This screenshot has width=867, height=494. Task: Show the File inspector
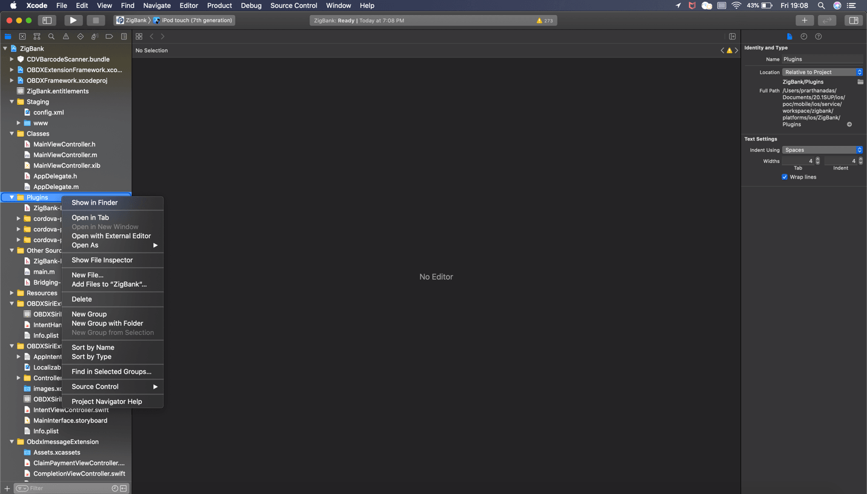(x=789, y=36)
